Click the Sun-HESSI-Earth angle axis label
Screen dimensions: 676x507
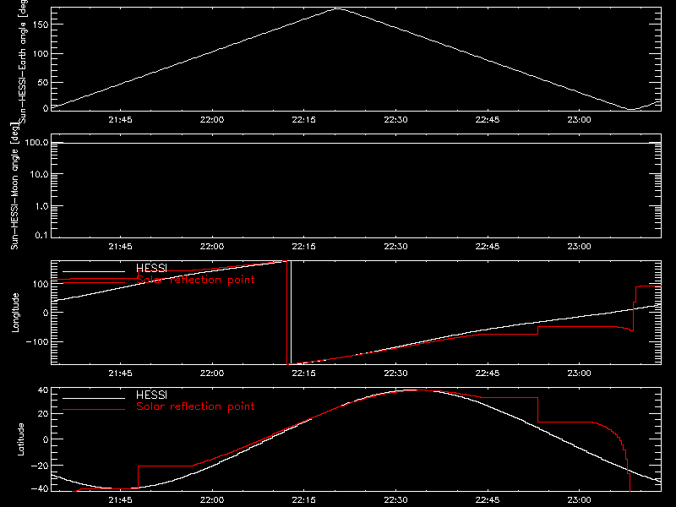coord(23,61)
